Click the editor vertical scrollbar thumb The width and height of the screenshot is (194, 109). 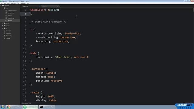pos(193,10)
